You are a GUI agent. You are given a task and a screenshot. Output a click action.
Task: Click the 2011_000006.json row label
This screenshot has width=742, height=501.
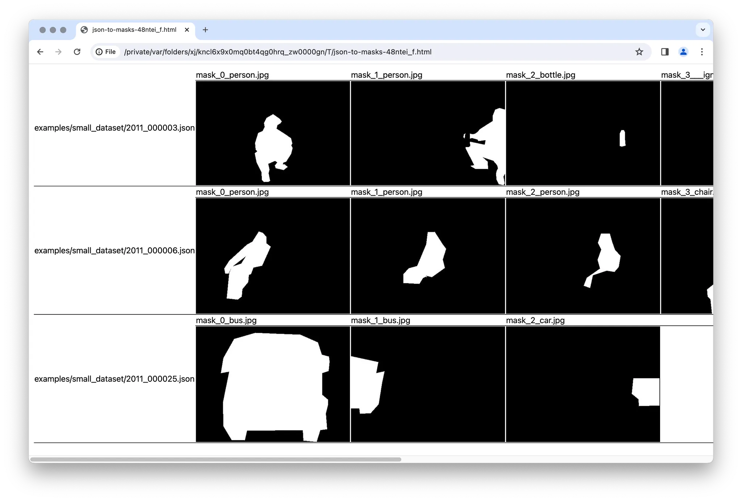tap(114, 250)
